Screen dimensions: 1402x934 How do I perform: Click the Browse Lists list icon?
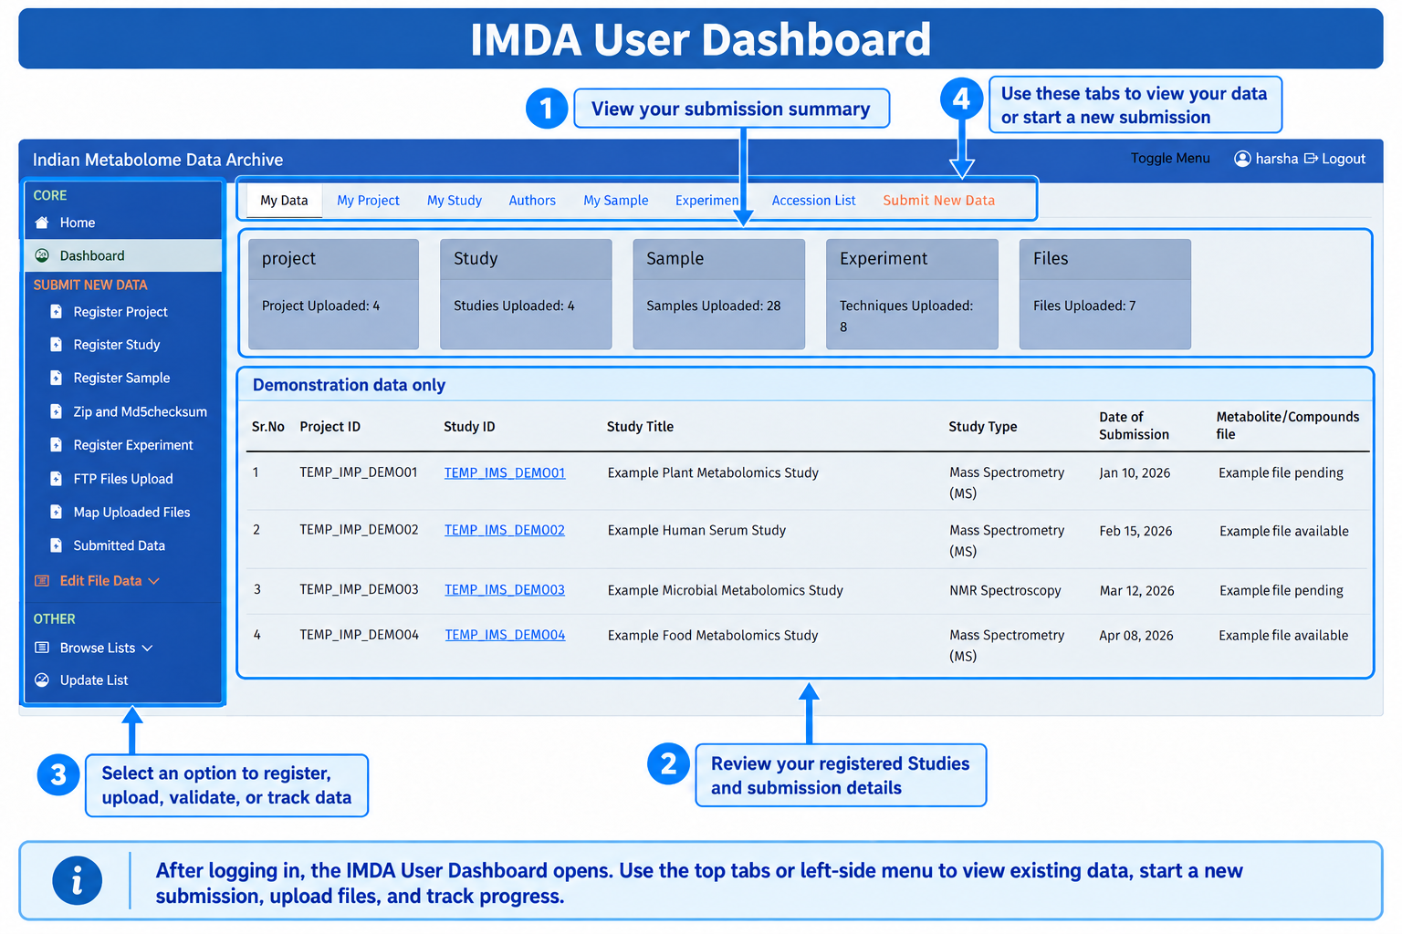click(42, 648)
